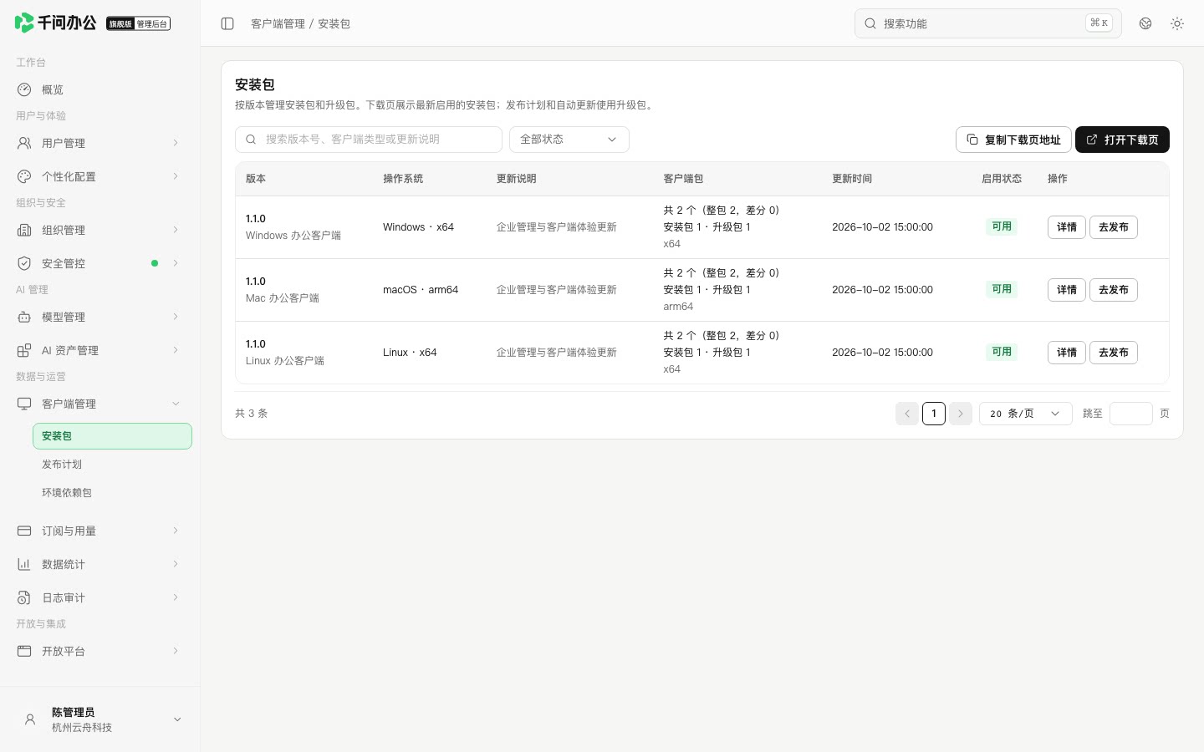Screen dimensions: 1204x752
Task: Click the 数据统计 bar chart icon
Action: click(x=24, y=564)
